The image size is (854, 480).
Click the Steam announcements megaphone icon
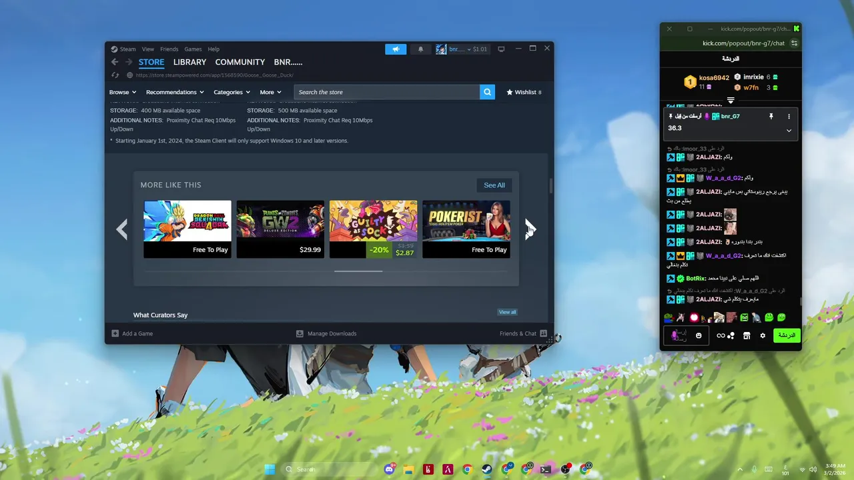point(396,49)
